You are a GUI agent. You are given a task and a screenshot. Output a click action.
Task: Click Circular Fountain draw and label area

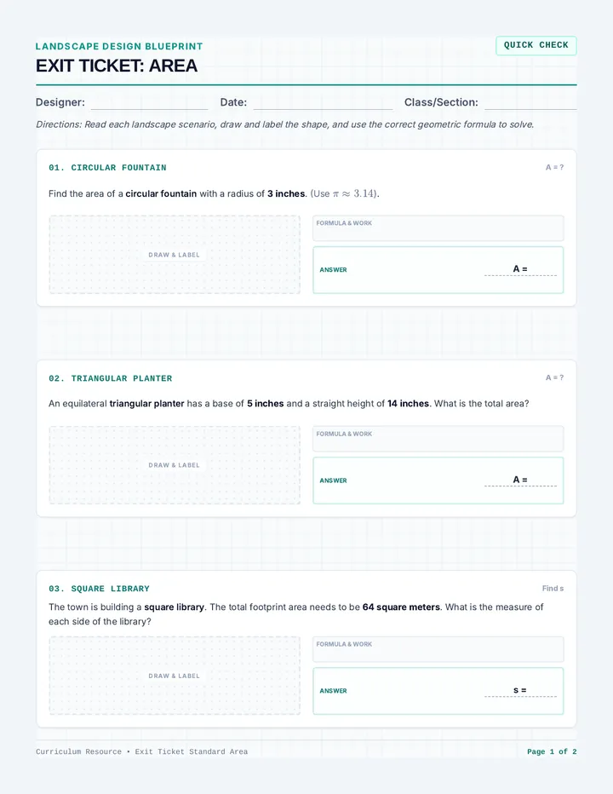175,255
